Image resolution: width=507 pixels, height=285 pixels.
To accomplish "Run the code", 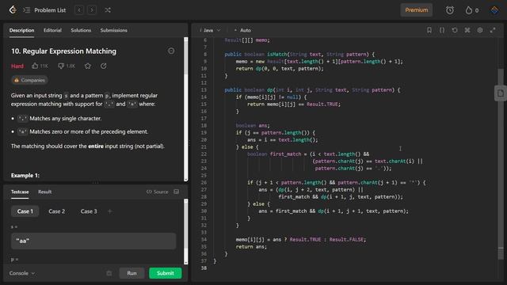I will [x=132, y=273].
